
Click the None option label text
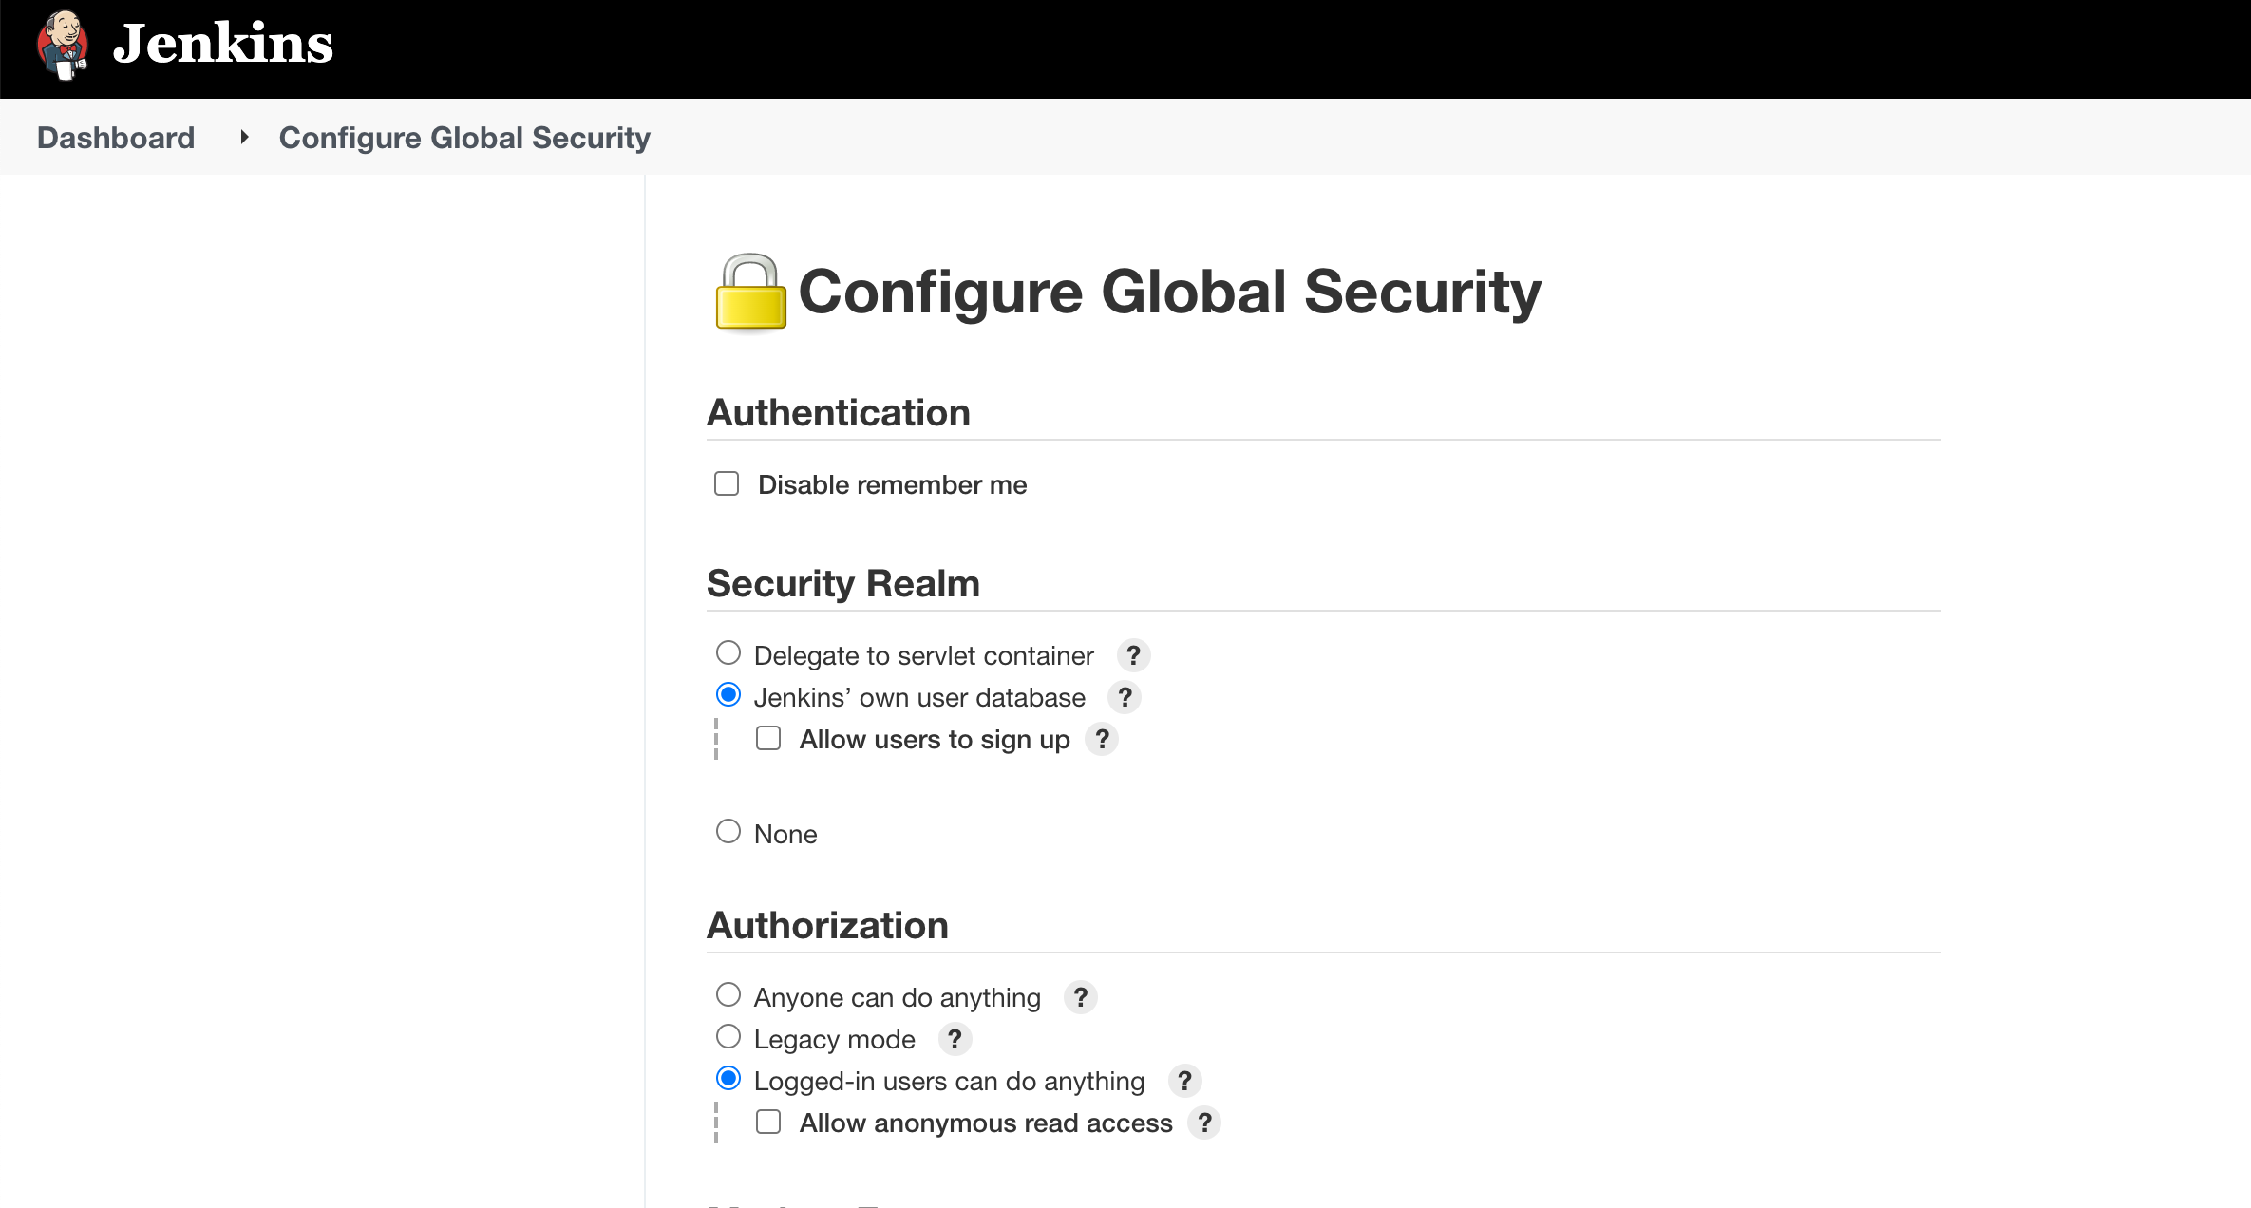785,834
